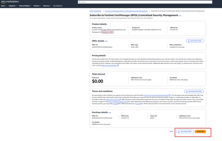Open the Solutions dropdown
Viewport: 222px width, 141px height.
click(x=37, y=6)
